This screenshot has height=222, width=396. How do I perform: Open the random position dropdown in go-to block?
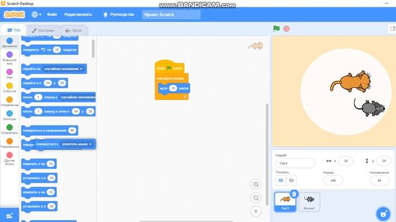pyautogui.click(x=63, y=69)
